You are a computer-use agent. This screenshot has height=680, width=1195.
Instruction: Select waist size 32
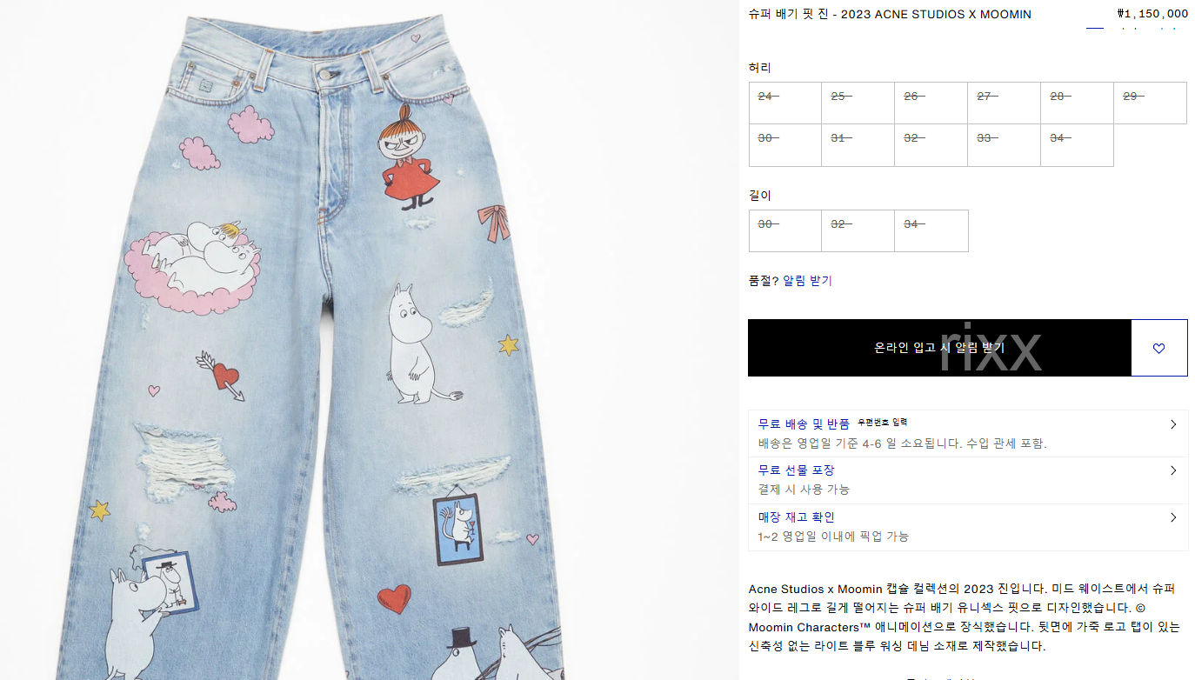(x=931, y=145)
